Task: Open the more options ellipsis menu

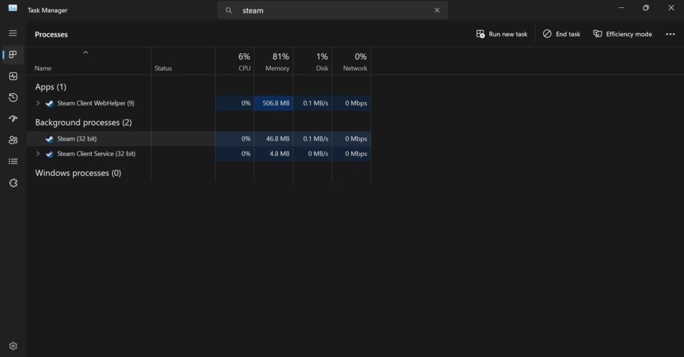Action: pos(670,34)
